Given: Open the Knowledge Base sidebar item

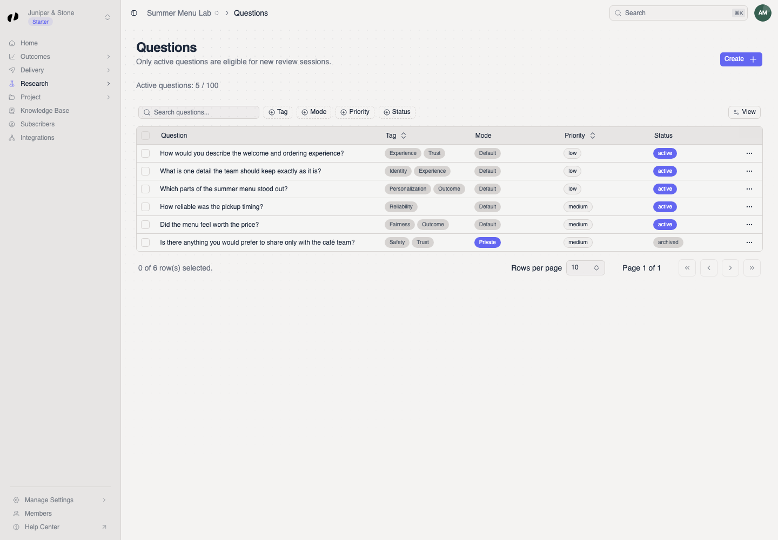Looking at the screenshot, I should point(60,111).
